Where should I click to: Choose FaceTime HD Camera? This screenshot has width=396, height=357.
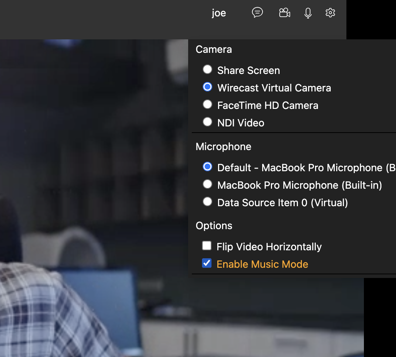click(x=207, y=104)
